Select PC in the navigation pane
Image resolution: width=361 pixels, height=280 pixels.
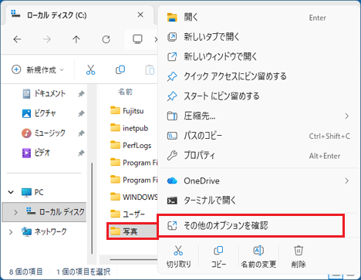tap(32, 192)
